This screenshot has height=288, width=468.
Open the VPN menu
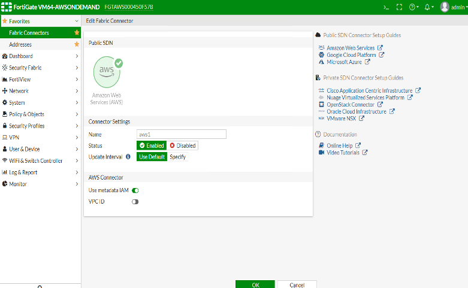[x=40, y=138]
